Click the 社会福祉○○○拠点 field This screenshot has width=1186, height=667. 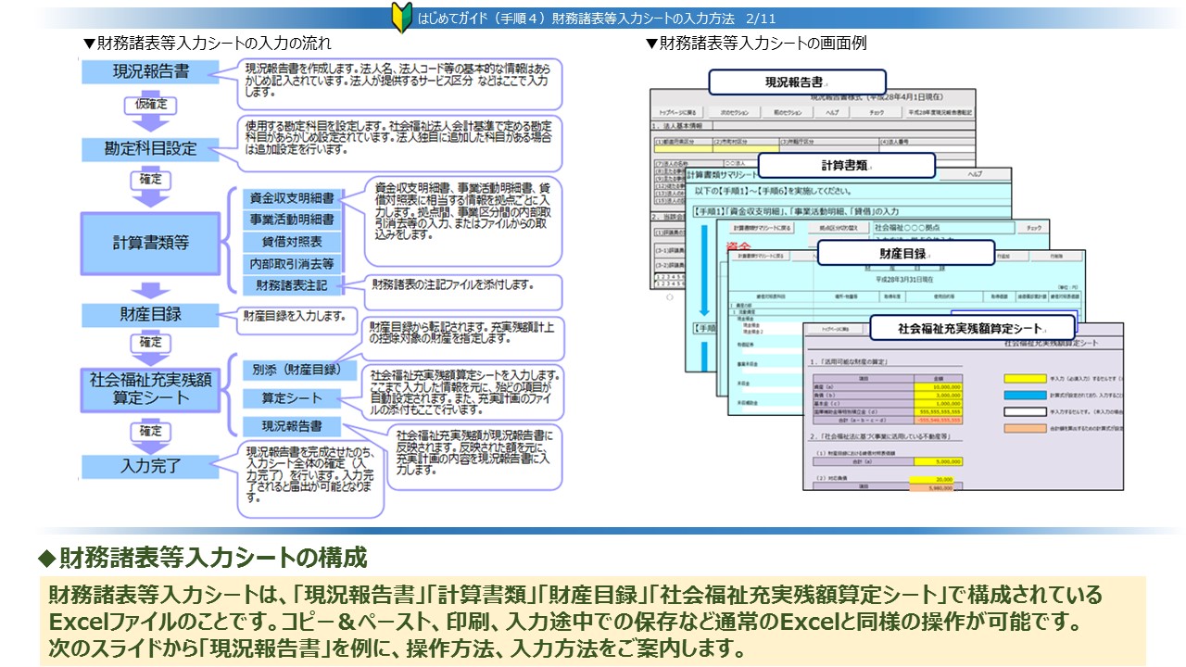tap(943, 228)
